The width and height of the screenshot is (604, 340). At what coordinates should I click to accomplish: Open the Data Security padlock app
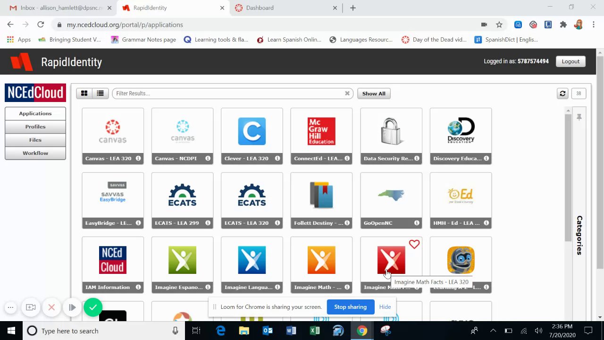(391, 136)
